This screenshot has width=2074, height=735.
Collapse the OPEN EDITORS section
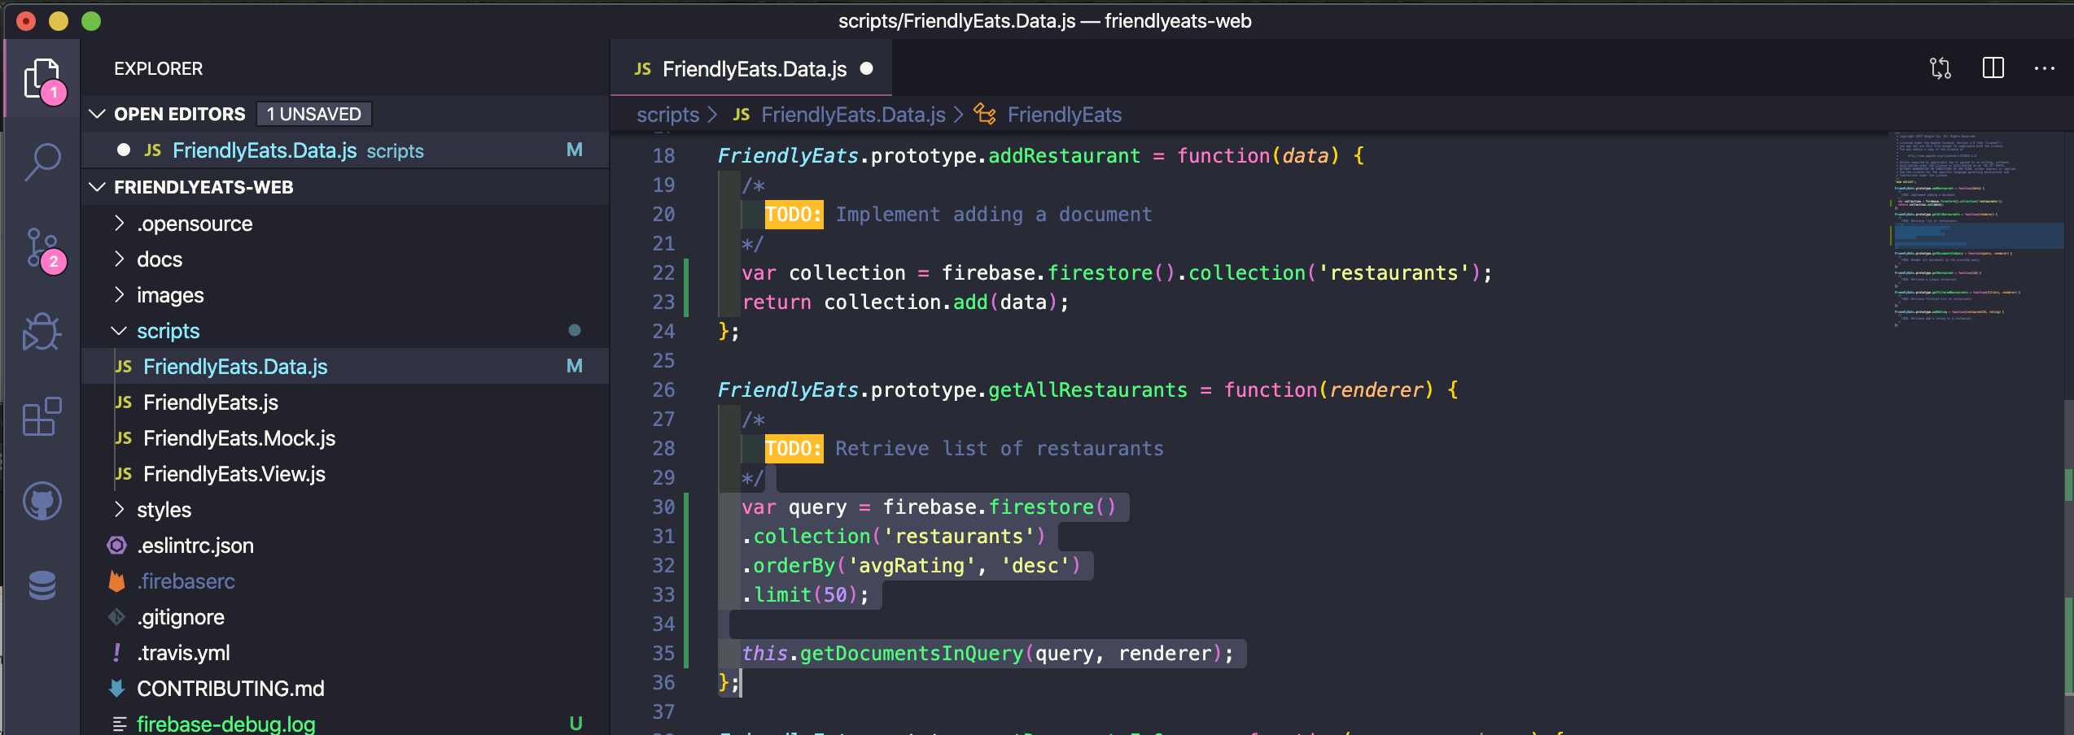click(97, 114)
